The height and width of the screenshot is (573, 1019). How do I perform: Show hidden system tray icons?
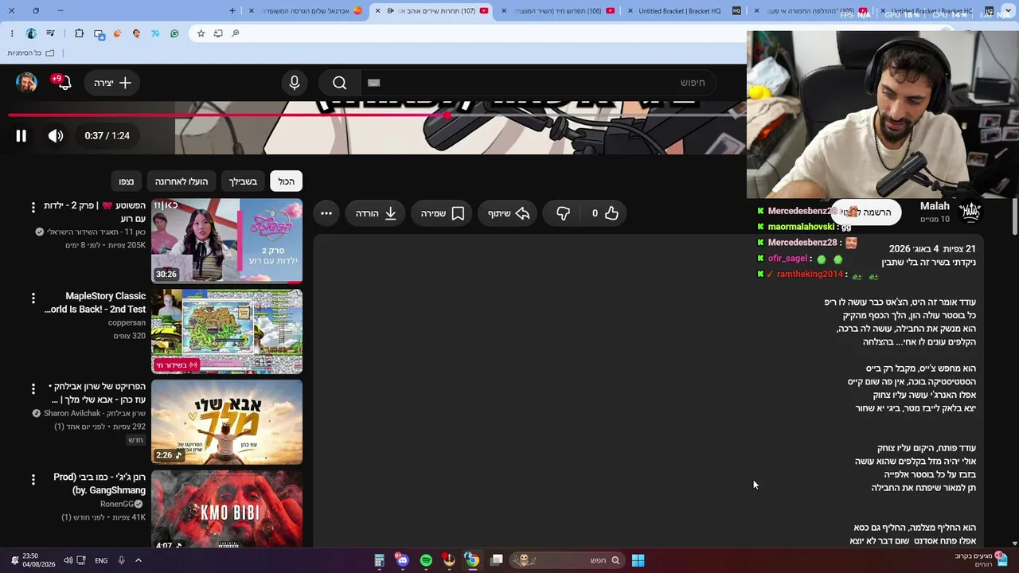click(138, 560)
